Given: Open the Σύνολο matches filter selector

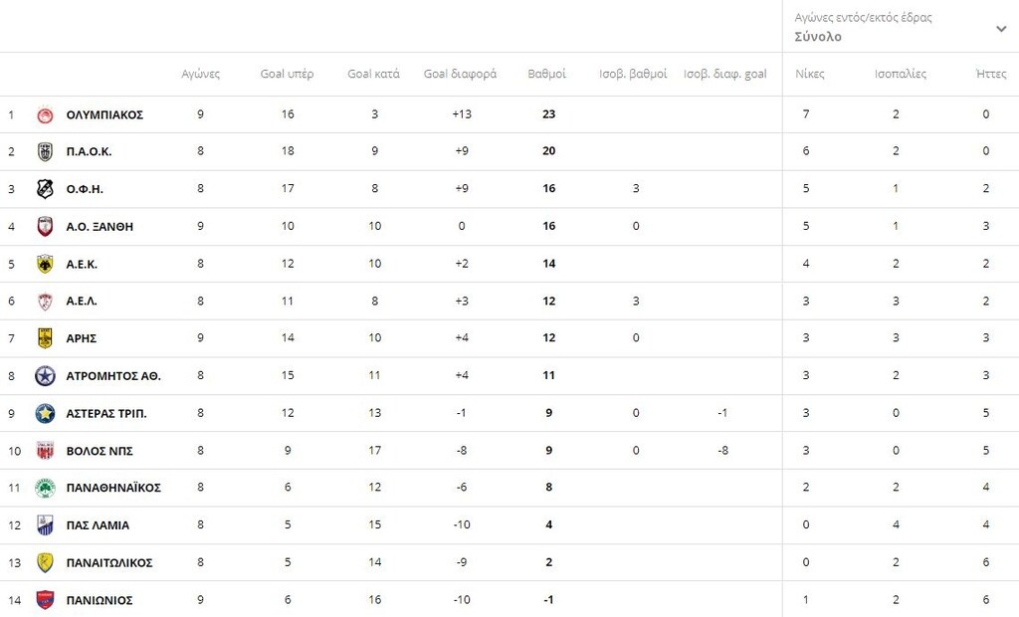Looking at the screenshot, I should point(818,37).
